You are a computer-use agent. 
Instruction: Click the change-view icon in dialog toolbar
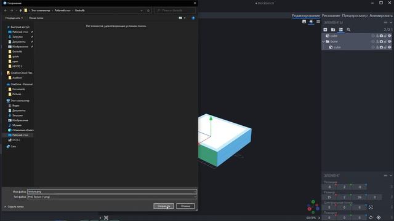click(x=180, y=18)
